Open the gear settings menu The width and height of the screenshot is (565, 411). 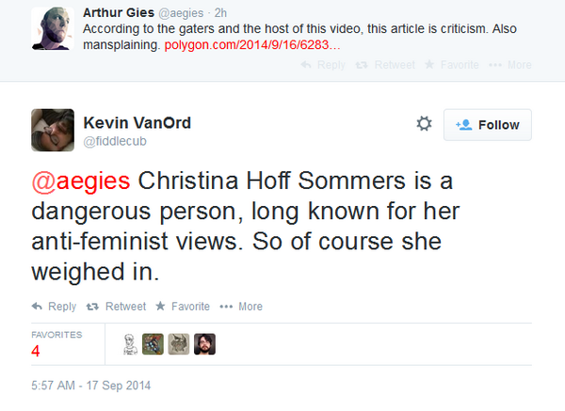tap(424, 124)
